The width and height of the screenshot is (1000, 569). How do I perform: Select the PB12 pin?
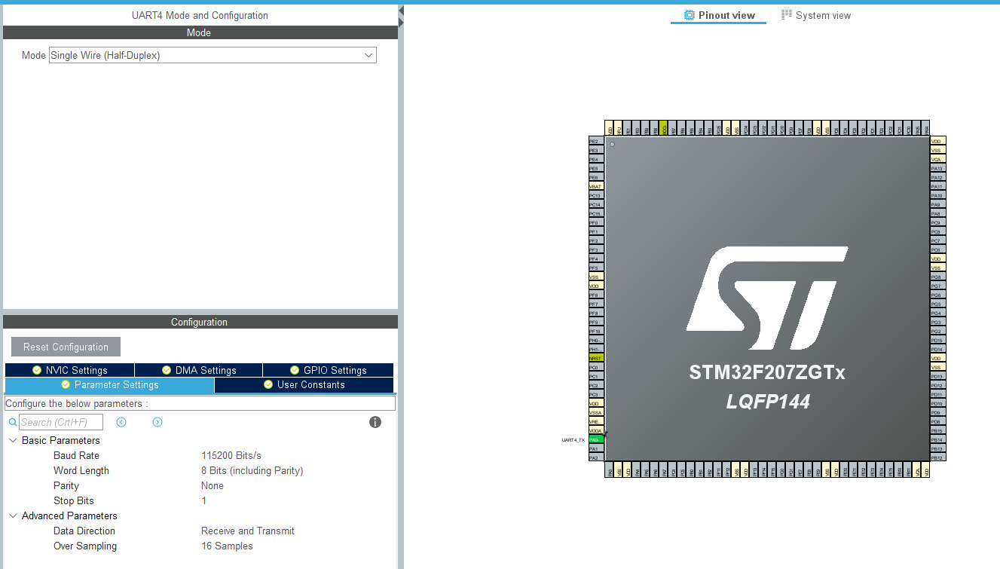tap(937, 457)
